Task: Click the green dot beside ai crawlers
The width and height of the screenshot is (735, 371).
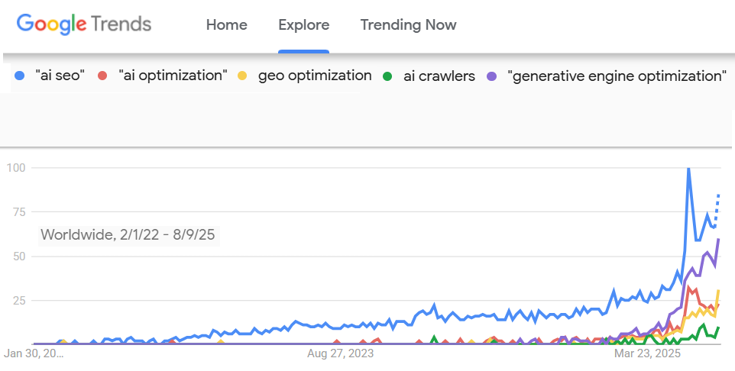Action: point(387,76)
